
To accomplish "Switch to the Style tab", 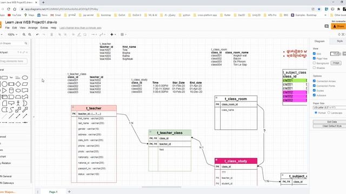I will [x=340, y=41].
